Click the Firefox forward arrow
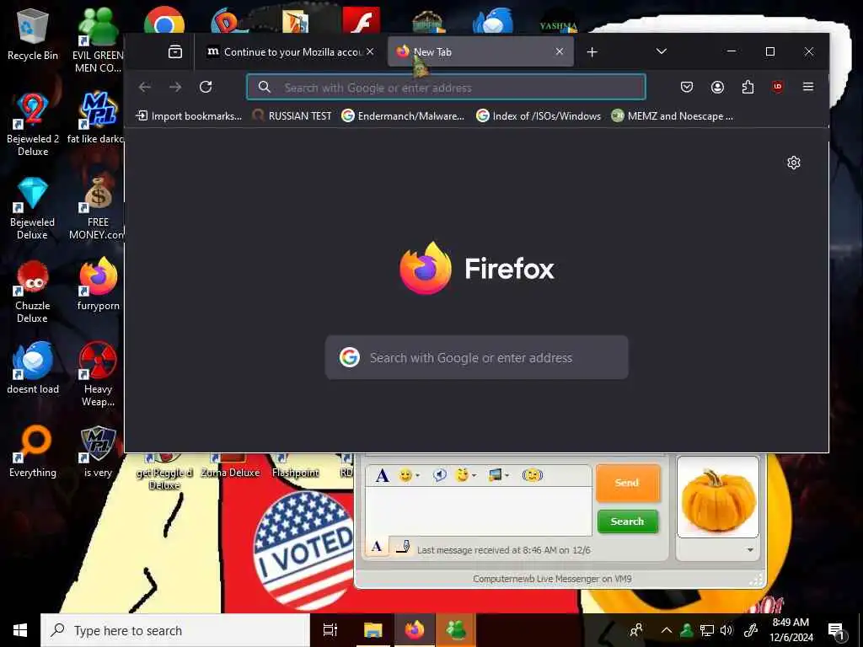Viewport: 863px width, 647px height. (175, 87)
